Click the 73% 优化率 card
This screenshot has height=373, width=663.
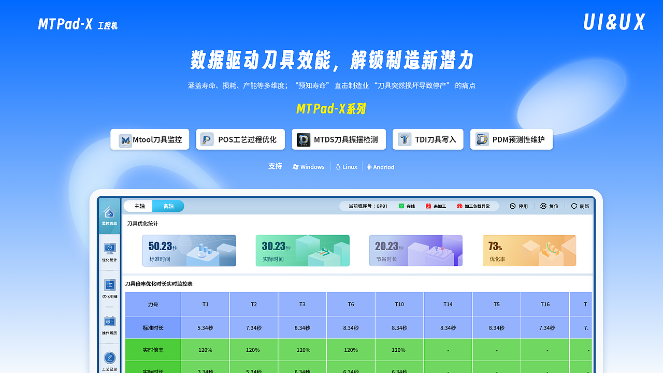(x=529, y=251)
